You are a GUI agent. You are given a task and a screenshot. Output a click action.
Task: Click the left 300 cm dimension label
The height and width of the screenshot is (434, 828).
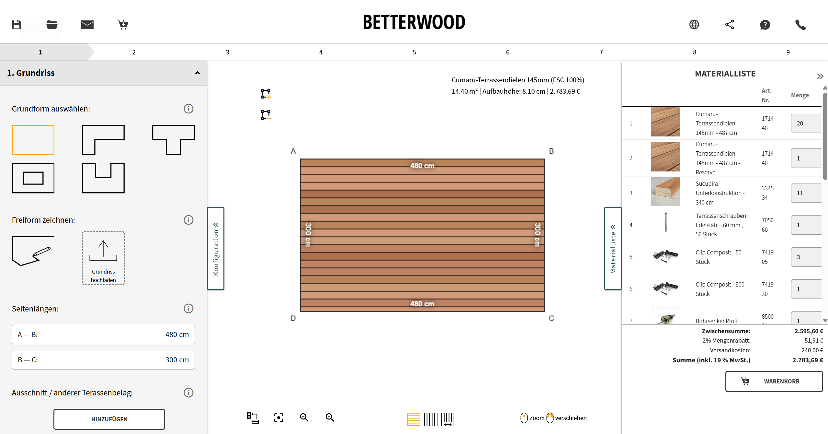click(x=308, y=234)
